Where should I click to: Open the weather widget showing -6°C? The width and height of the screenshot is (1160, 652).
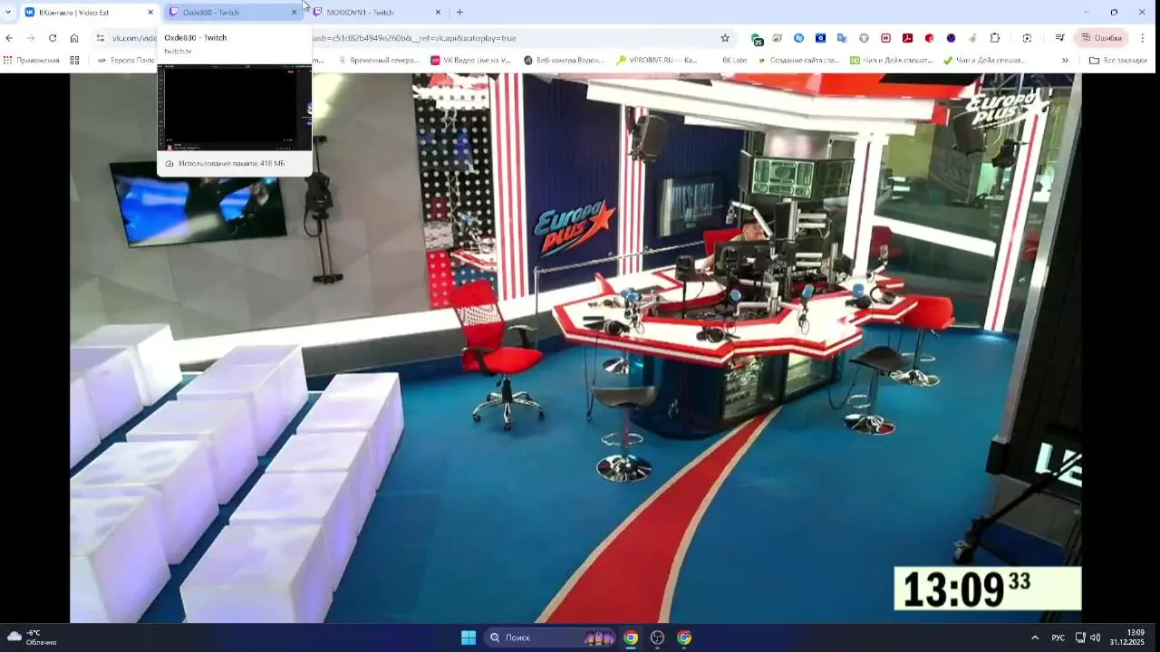(32, 638)
